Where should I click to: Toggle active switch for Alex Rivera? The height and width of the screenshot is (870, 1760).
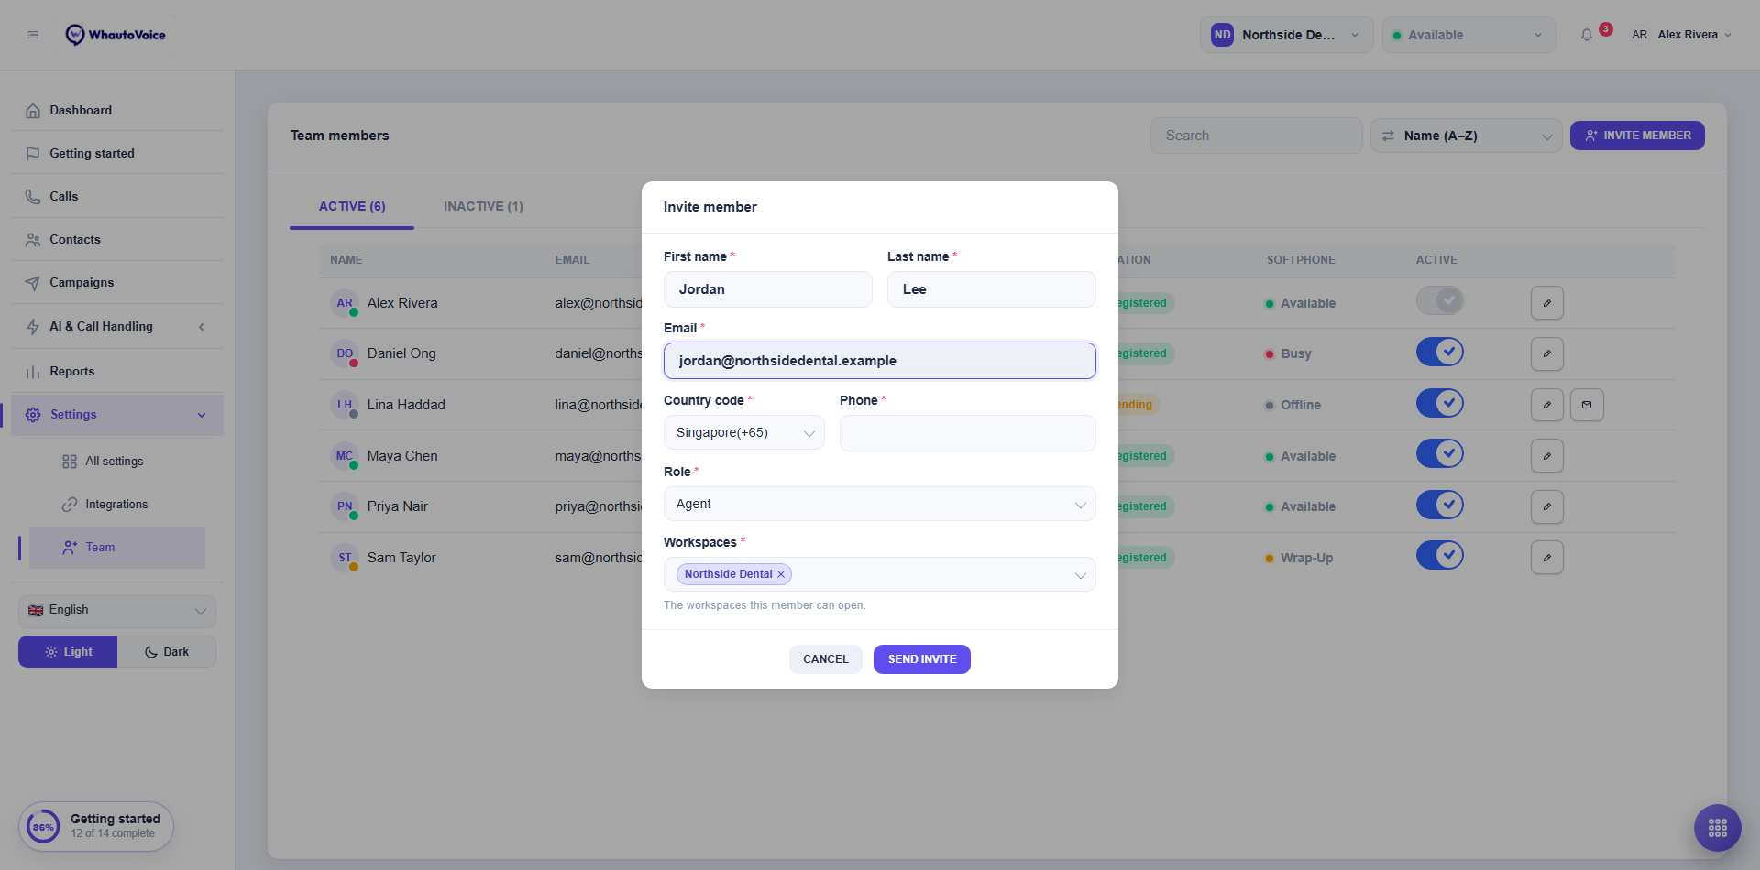click(1440, 300)
